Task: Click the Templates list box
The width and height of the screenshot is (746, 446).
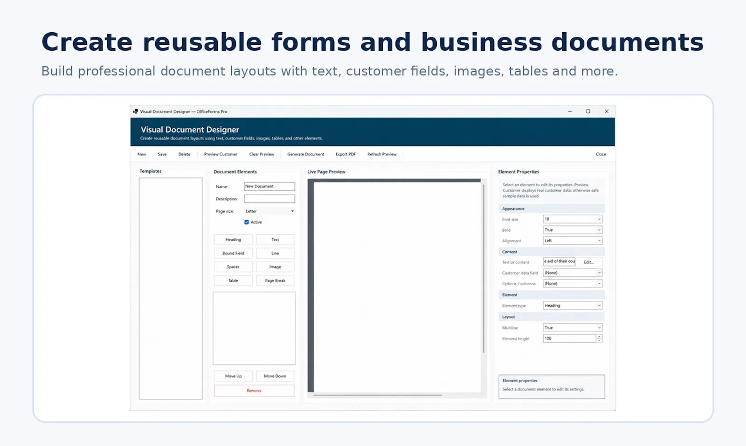Action: pos(171,288)
